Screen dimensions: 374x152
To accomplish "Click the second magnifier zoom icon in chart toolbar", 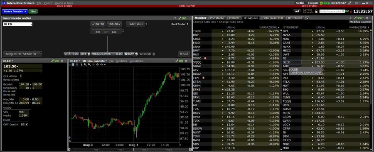I will coord(89,64).
